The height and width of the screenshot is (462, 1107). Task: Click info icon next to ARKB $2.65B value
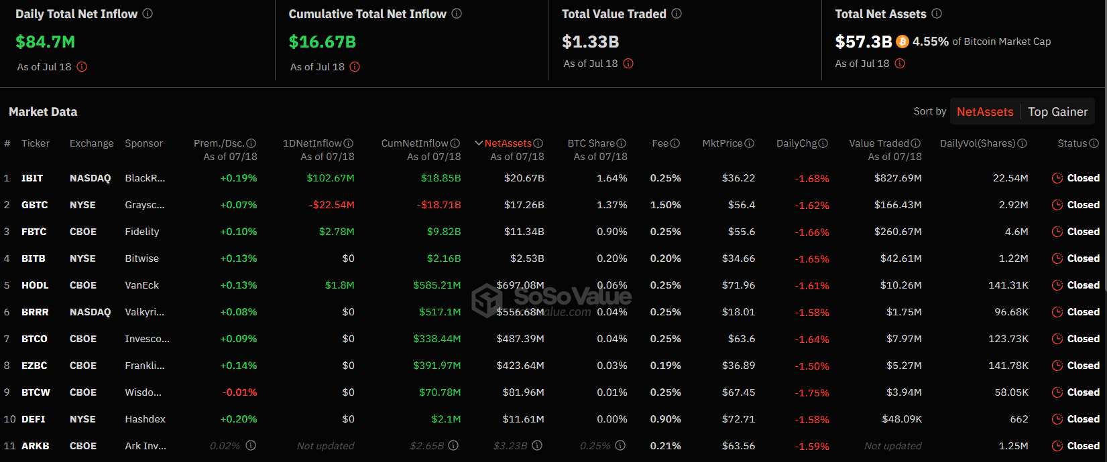[454, 445]
